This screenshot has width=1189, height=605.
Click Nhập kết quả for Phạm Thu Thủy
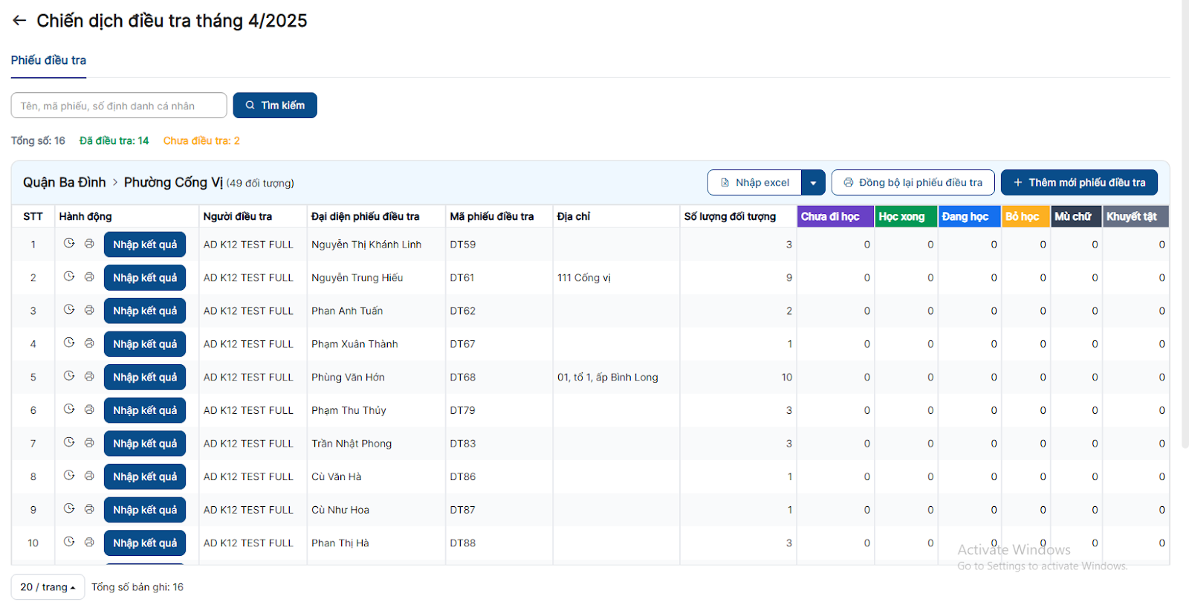click(x=145, y=410)
